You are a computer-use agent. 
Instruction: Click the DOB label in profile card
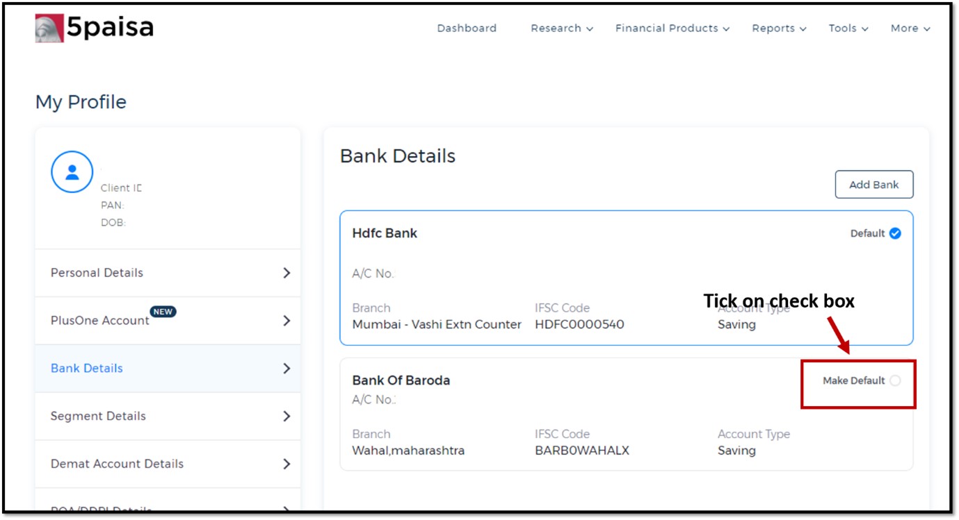(113, 223)
